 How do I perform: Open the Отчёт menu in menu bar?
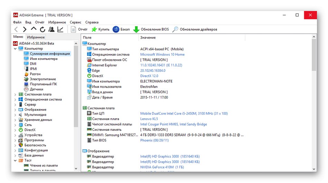tap(40, 22)
